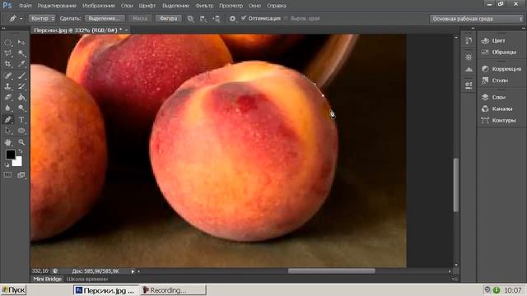527x296 pixels.
Task: Select the History Brush tool
Action: pyautogui.click(x=21, y=86)
